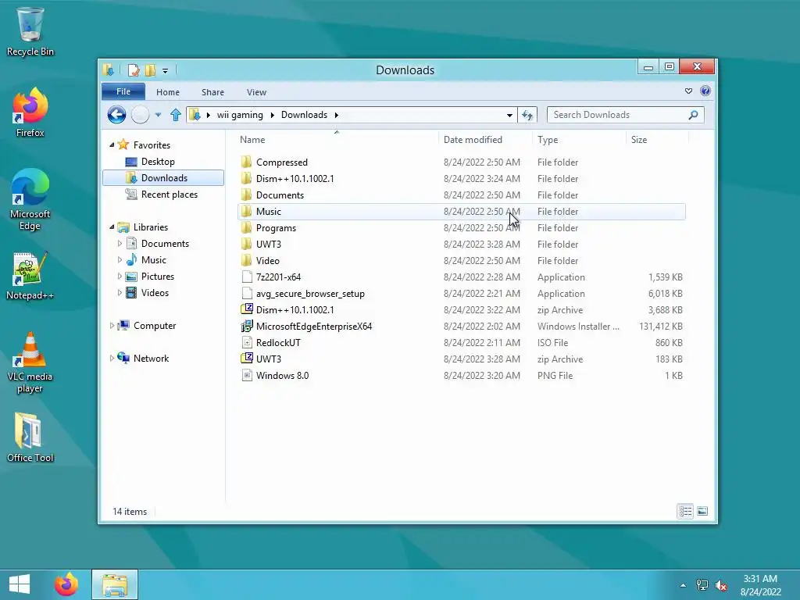This screenshot has height=600, width=800.
Task: Open Office Tool desktop folder
Action: (x=30, y=437)
